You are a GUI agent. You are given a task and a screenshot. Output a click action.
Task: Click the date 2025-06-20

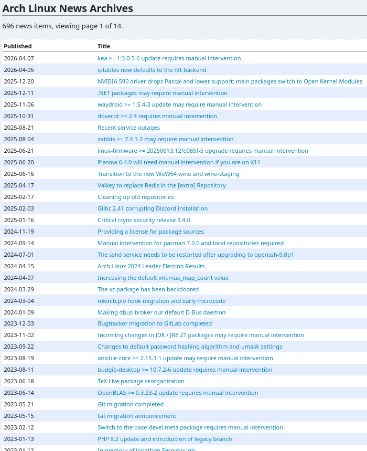pyautogui.click(x=19, y=162)
